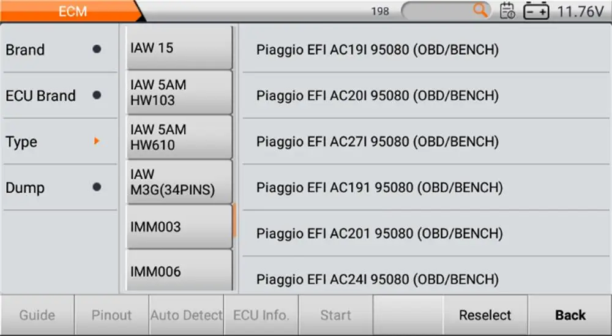Viewport: 612px width, 336px height.
Task: Click the orange scrollbar indicator on the type list
Action: coord(234,221)
